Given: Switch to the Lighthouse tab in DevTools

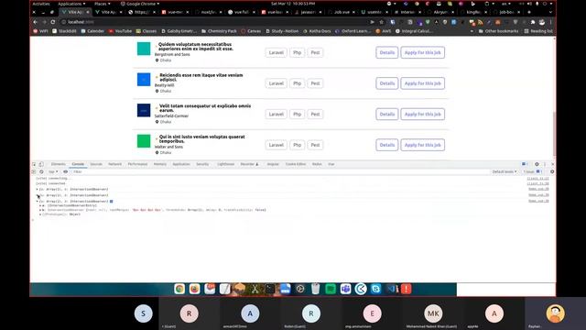Looking at the screenshot, I should point(226,164).
